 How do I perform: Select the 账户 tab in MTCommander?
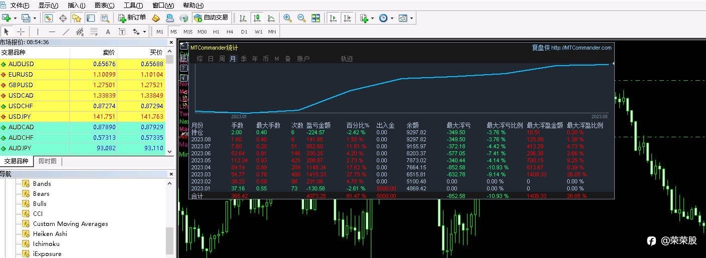point(303,59)
